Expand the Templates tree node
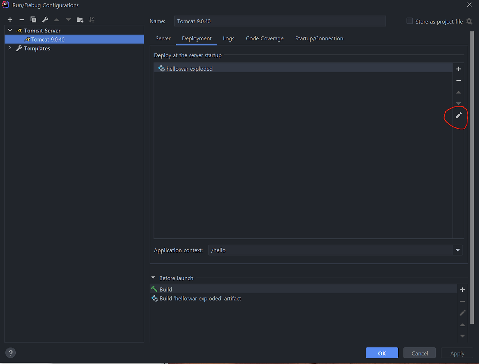 coord(9,48)
